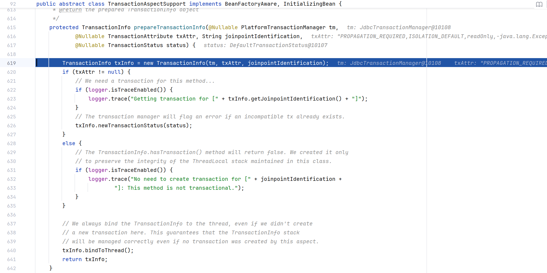Viewport: 547px width, 273px height.
Task: Click 'isTraceEnabled' call on line 622
Action: (134, 90)
